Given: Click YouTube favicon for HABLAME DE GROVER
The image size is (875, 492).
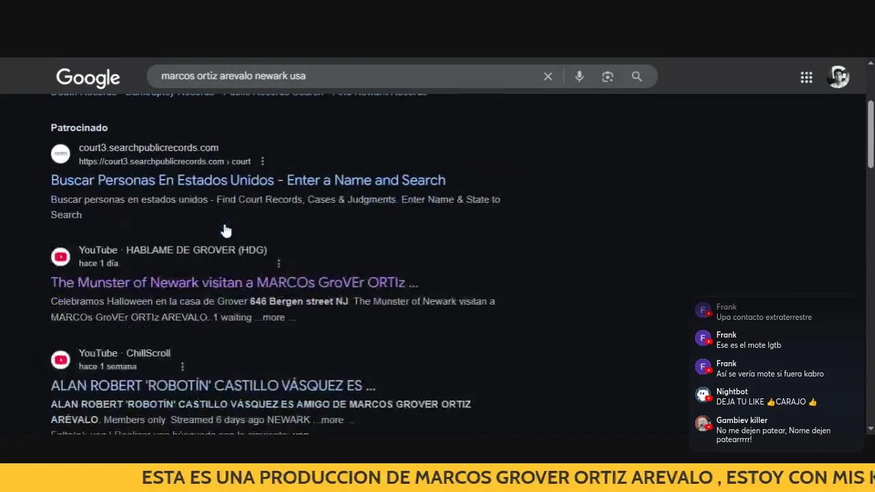Looking at the screenshot, I should tap(61, 256).
